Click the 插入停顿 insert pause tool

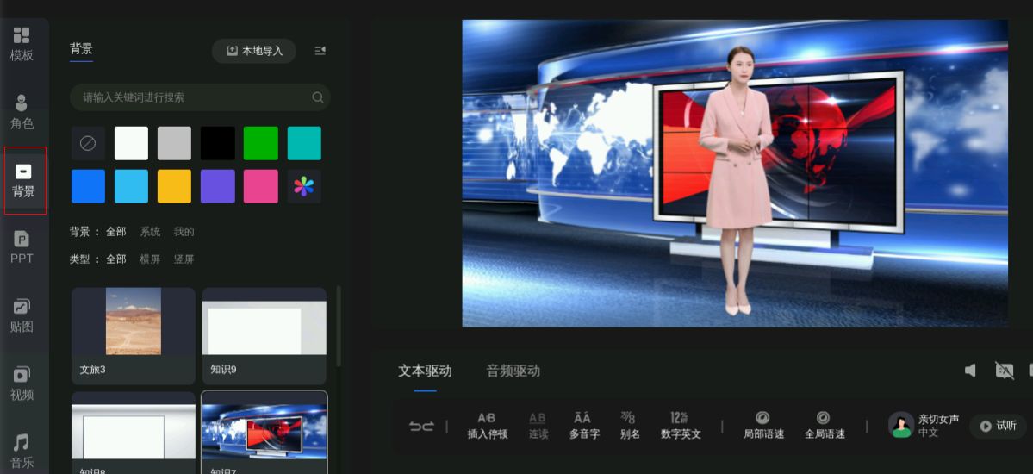tap(487, 426)
